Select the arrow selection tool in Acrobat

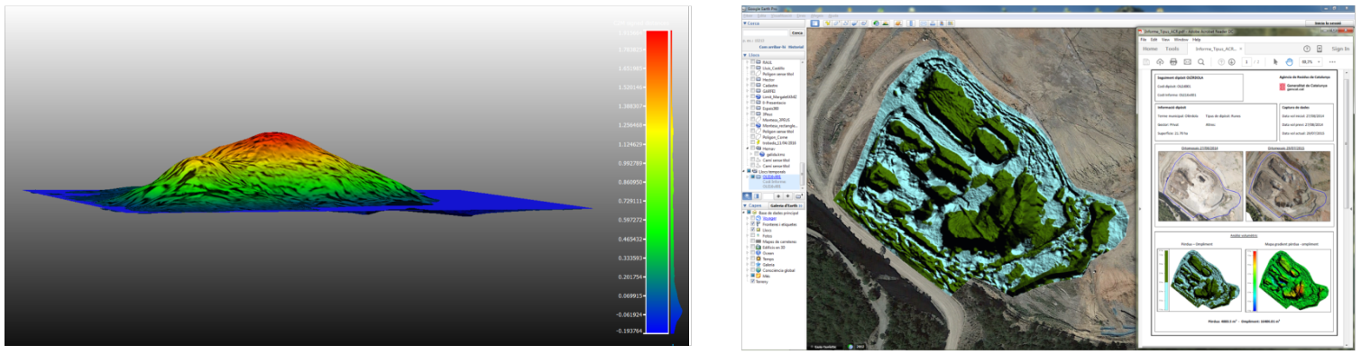pos(1275,62)
